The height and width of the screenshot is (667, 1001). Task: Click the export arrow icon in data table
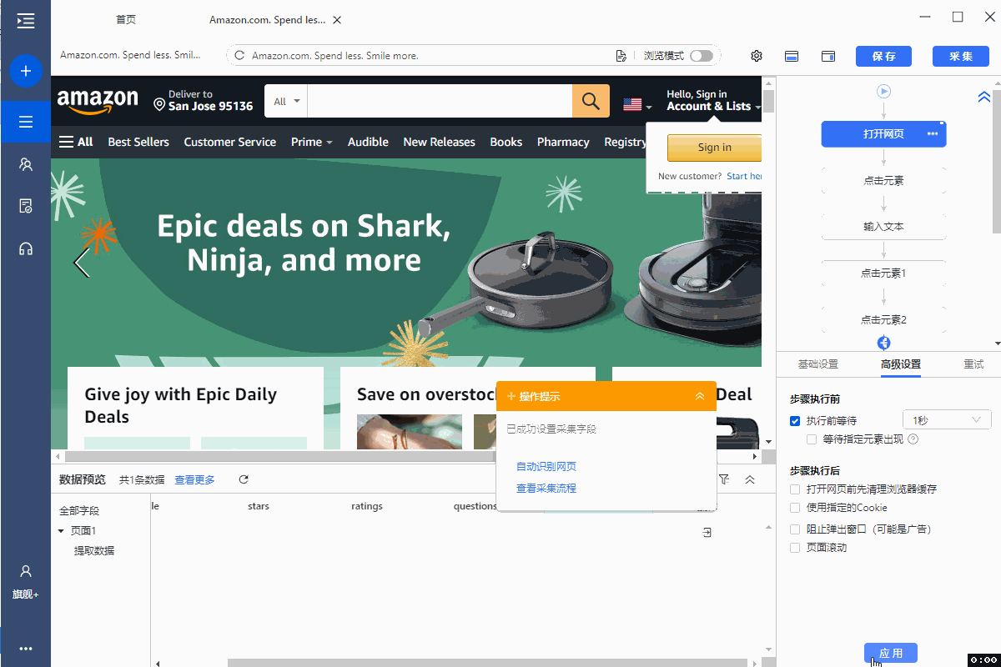coord(707,533)
